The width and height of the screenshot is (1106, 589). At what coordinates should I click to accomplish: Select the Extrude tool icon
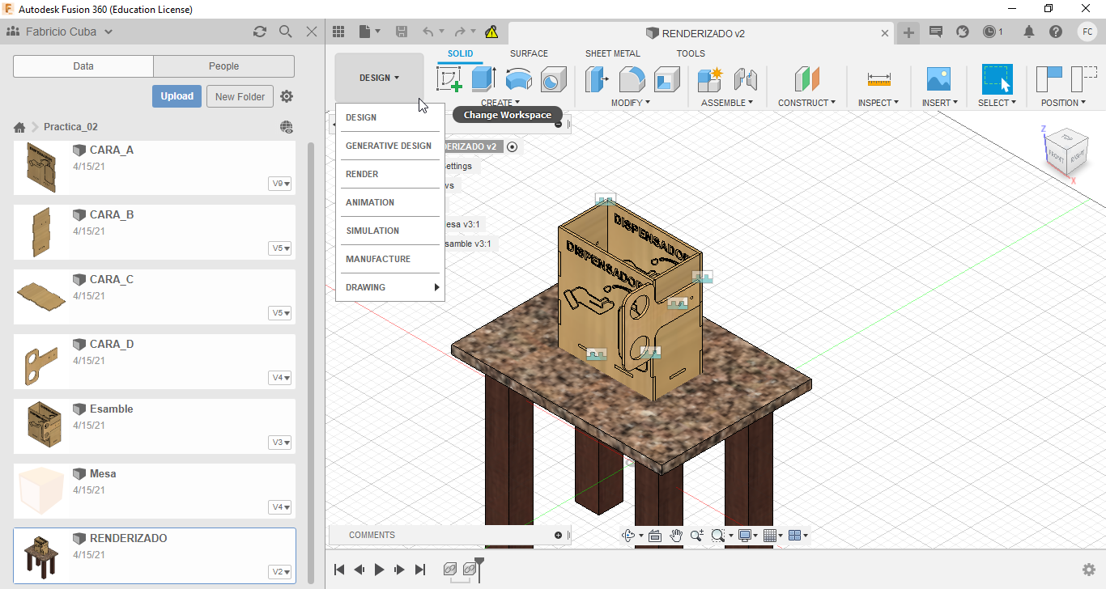tap(483, 79)
